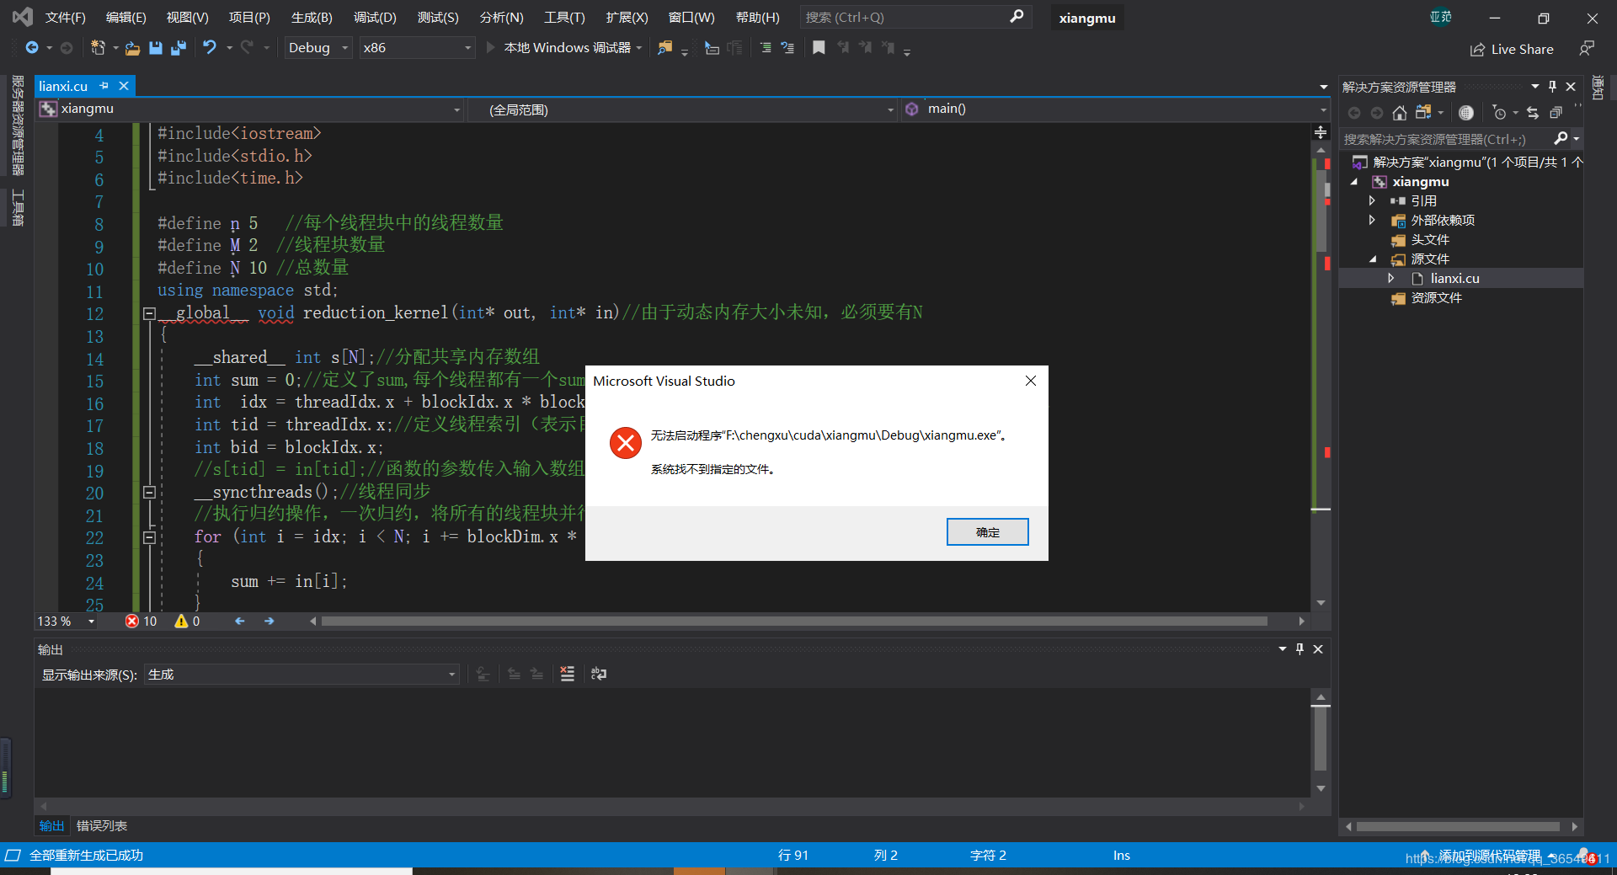This screenshot has height=875, width=1617.
Task: Expand the 引用 references node
Action: coord(1372,200)
